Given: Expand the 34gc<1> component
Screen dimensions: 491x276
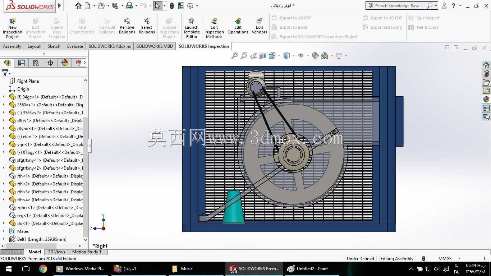Looking at the screenshot, I should click(4, 97).
